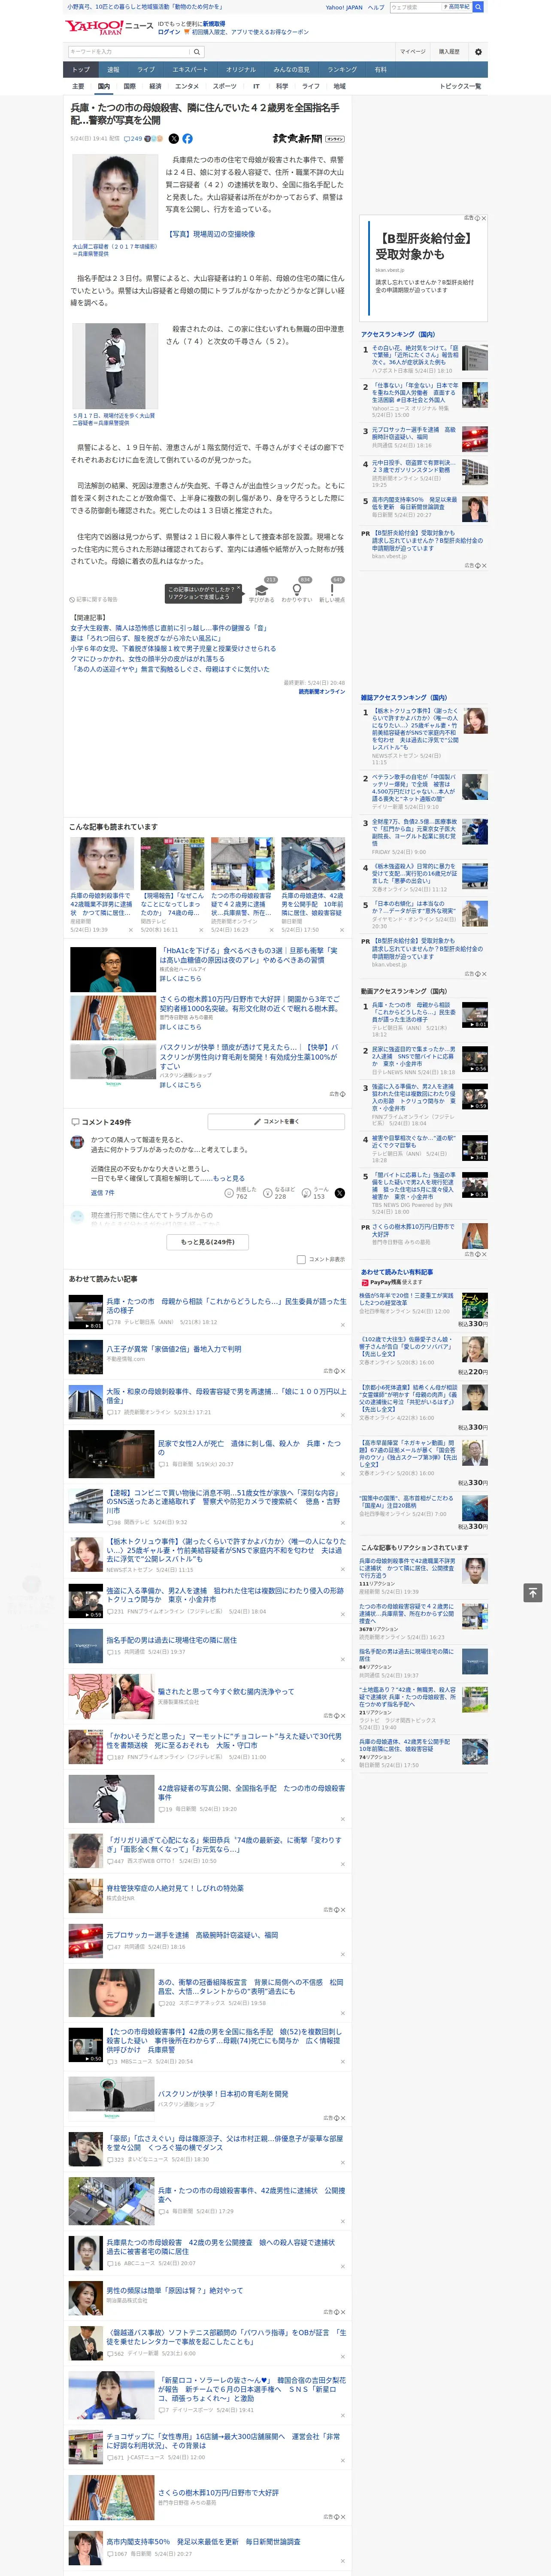551x2576 pixels.
Task: Open recommended article 八王子が異常「家価値2倍」
Action: (173, 1349)
